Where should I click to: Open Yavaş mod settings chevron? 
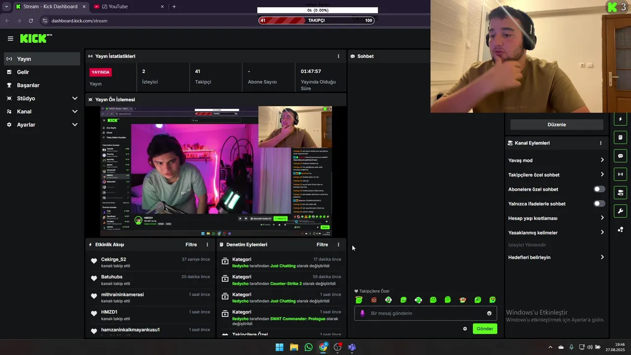click(x=602, y=160)
